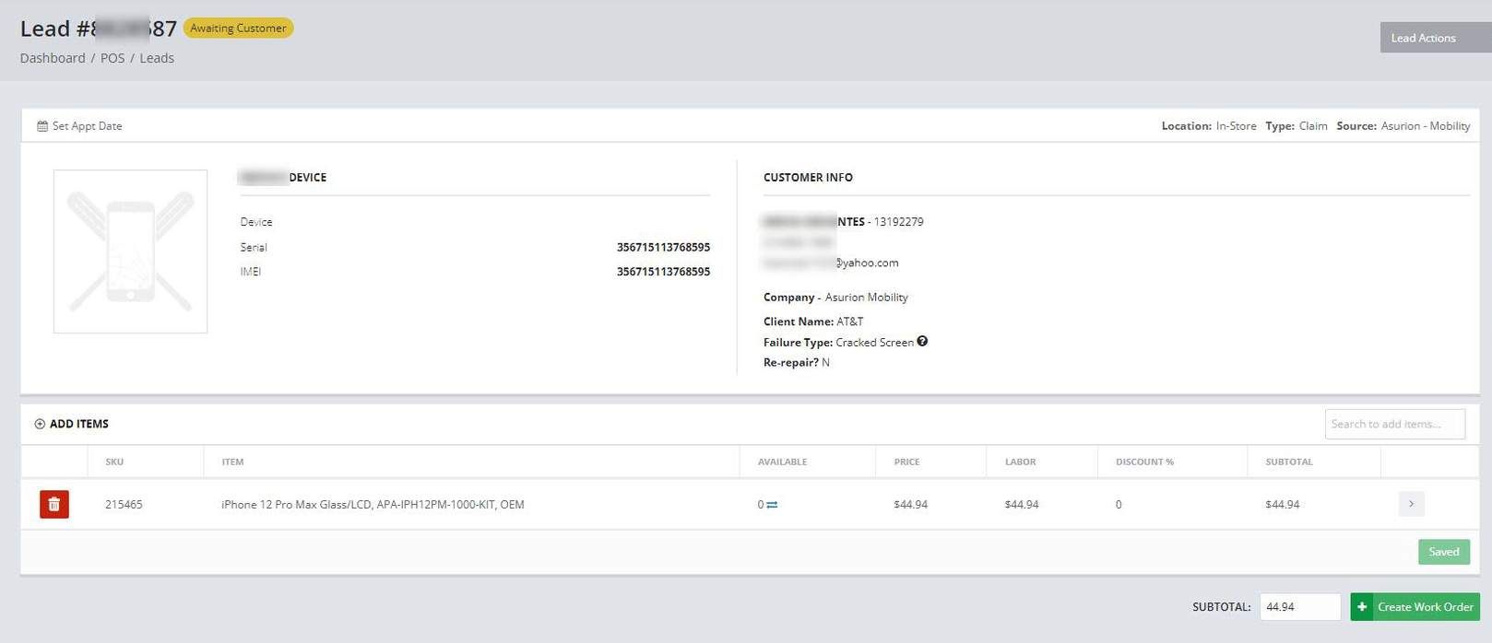Click the device placeholder image
The image size is (1492, 643).
click(130, 251)
